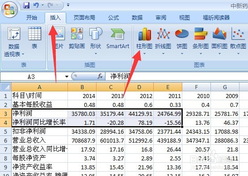
Task: Switch to the 插入 tab
Action: point(55,17)
